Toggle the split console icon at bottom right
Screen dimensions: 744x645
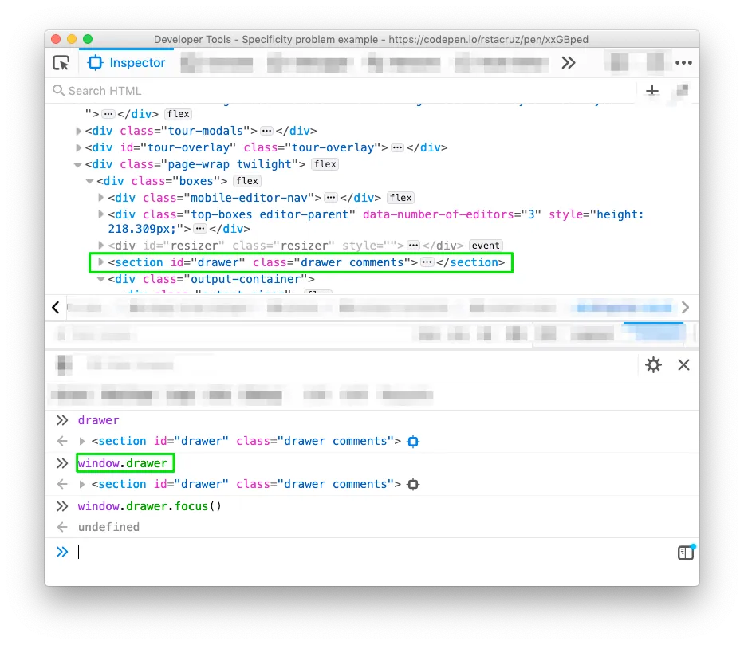(x=686, y=551)
